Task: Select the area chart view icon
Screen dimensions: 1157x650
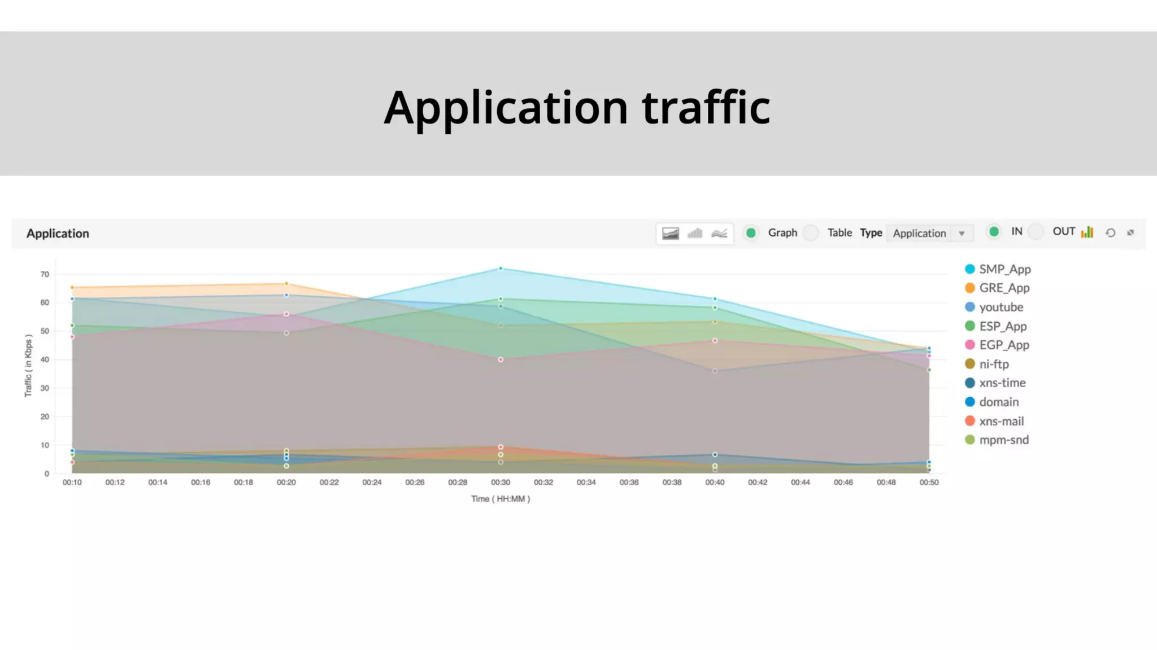Action: tap(670, 234)
